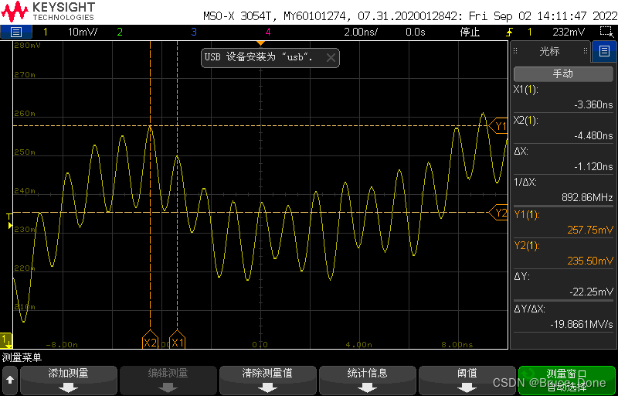The image size is (618, 396).
Task: Click the 2.00ns/ timebase value
Action: click(360, 32)
